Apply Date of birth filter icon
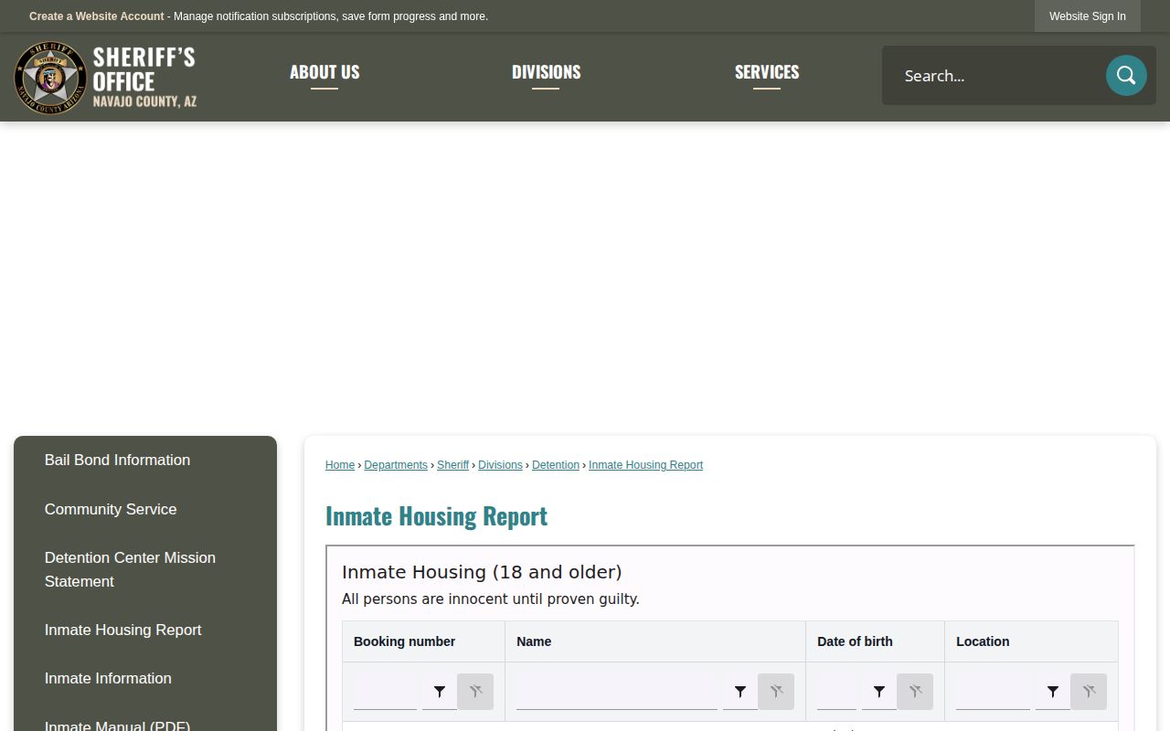The height and width of the screenshot is (731, 1170). [879, 692]
